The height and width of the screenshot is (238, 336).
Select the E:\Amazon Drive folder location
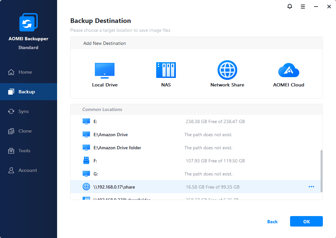[x=117, y=148]
